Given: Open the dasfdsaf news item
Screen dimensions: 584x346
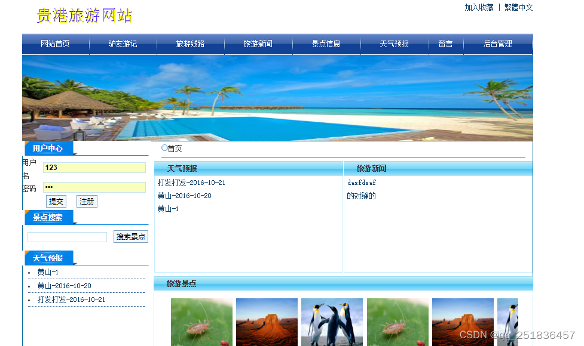Looking at the screenshot, I should tap(362, 183).
